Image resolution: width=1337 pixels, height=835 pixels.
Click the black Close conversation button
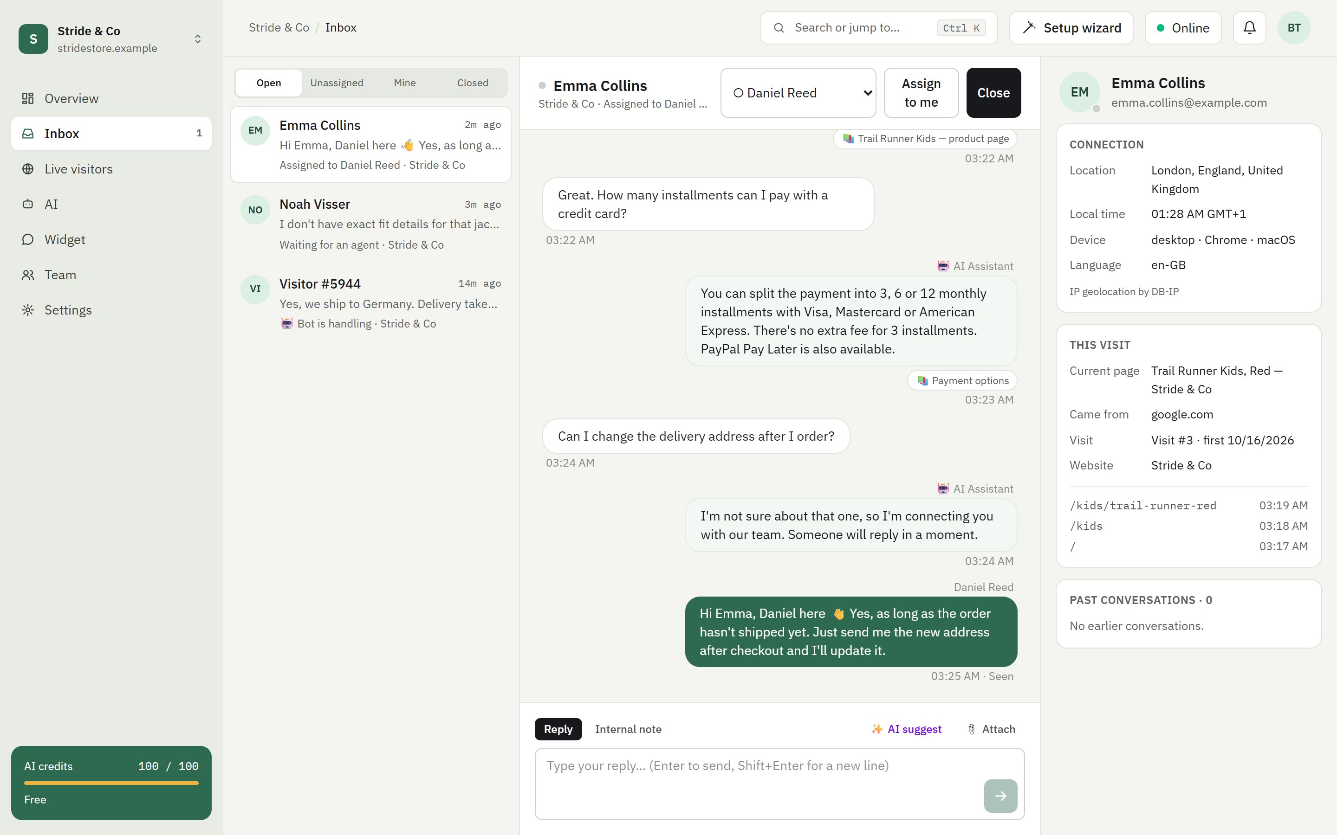coord(993,93)
